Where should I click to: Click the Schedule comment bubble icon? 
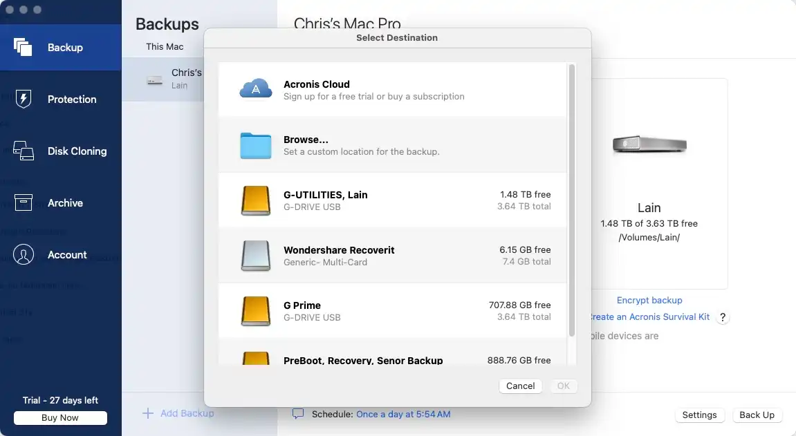(x=298, y=414)
